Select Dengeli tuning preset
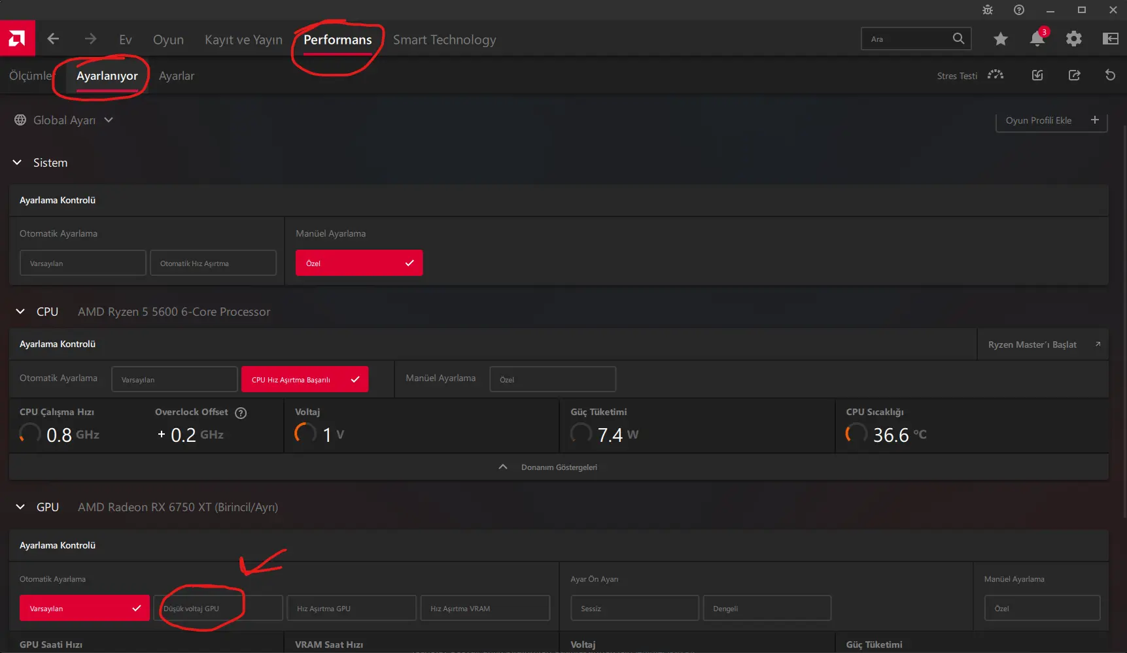This screenshot has height=653, width=1127. click(x=767, y=608)
